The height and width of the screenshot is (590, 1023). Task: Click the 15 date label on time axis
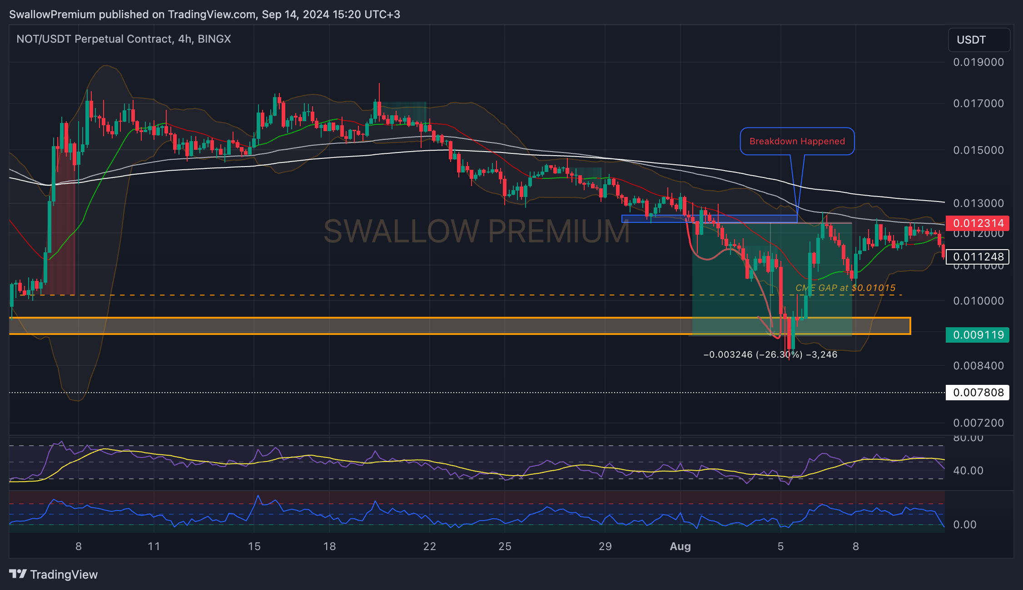coord(254,546)
